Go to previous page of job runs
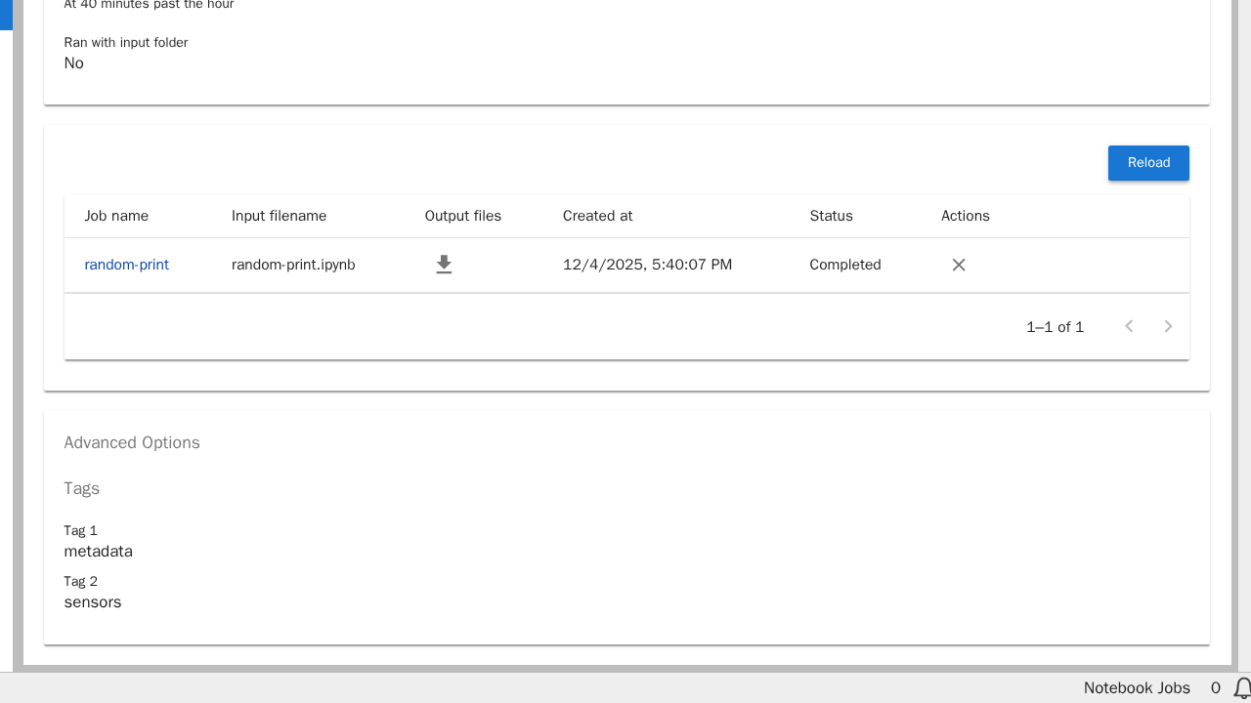The height and width of the screenshot is (703, 1251). click(x=1129, y=326)
